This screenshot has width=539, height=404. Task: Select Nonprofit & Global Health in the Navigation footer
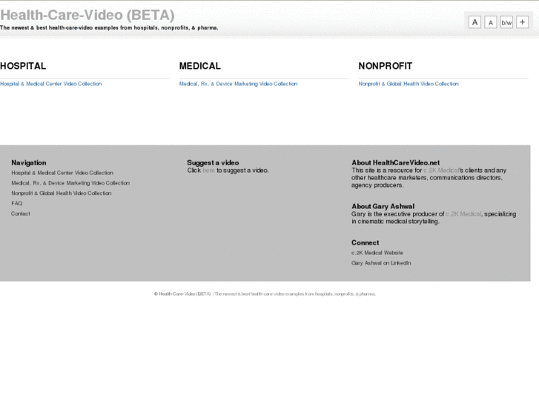pyautogui.click(x=62, y=193)
